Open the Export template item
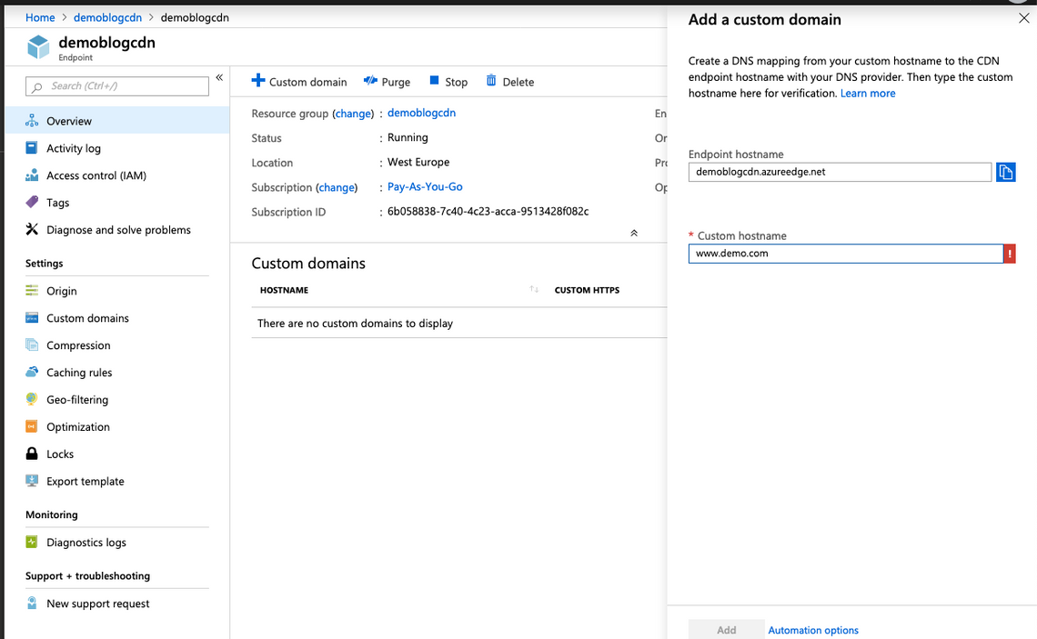 117,481
